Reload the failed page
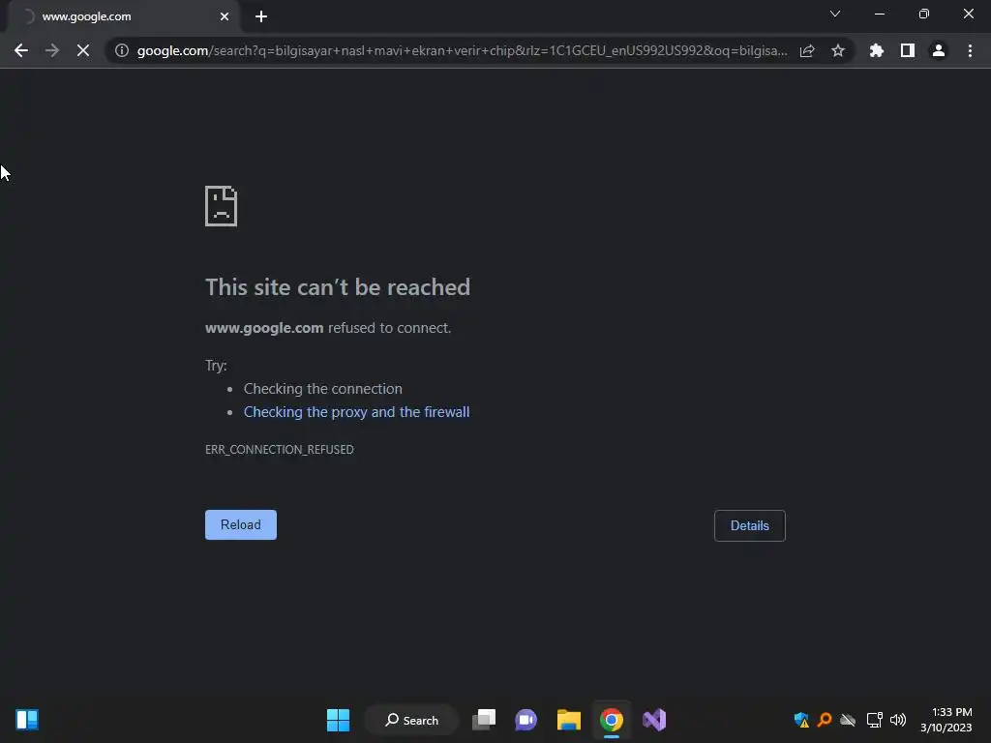 [241, 524]
